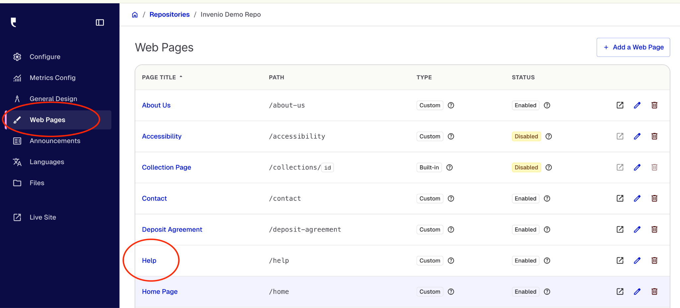
Task: Show info for Accessibility Disabled status
Action: (x=549, y=136)
